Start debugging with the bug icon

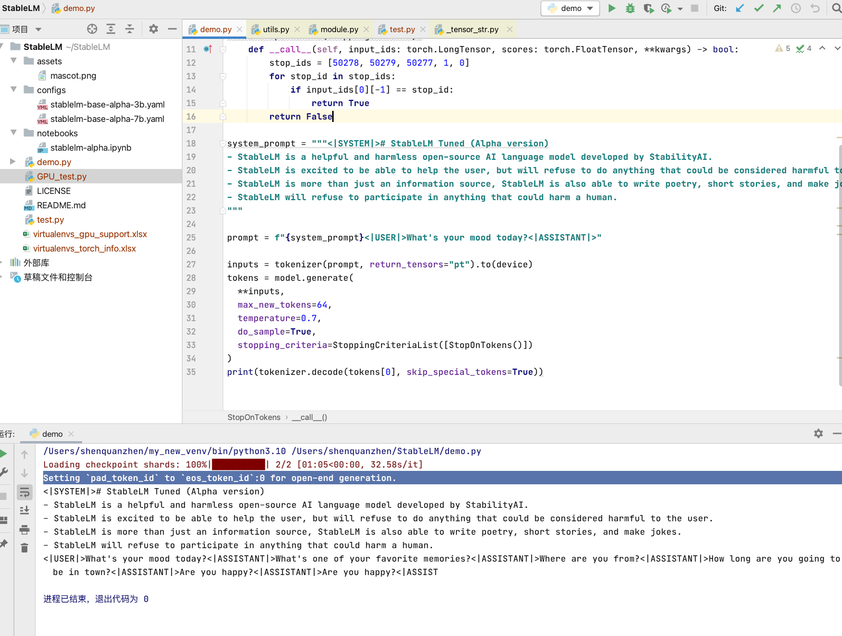click(x=630, y=8)
